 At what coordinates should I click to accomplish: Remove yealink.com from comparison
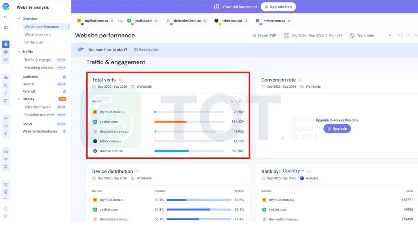tap(156, 21)
